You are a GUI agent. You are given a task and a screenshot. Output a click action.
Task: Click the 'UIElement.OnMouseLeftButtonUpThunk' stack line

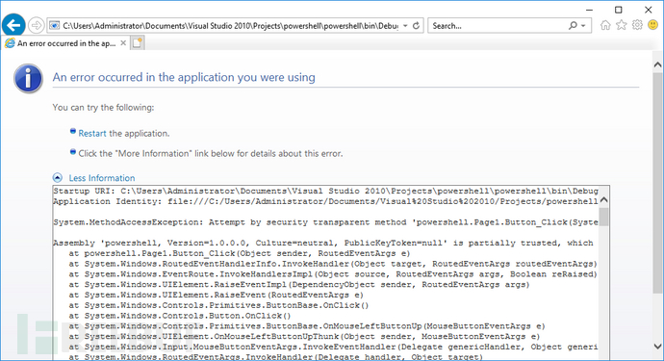(304, 336)
